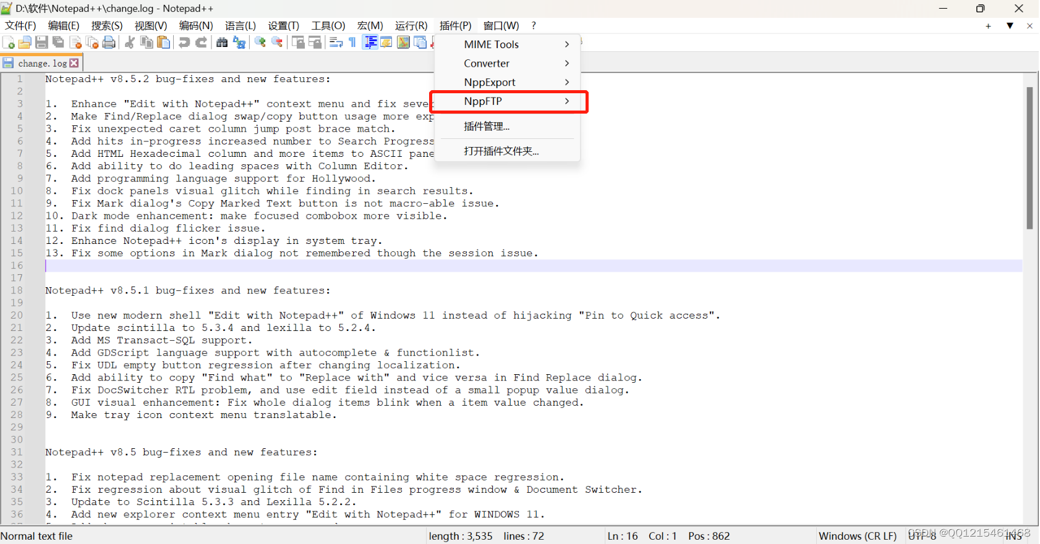Toggle synchronized vertical scrolling icon
The width and height of the screenshot is (1040, 544).
(x=298, y=42)
